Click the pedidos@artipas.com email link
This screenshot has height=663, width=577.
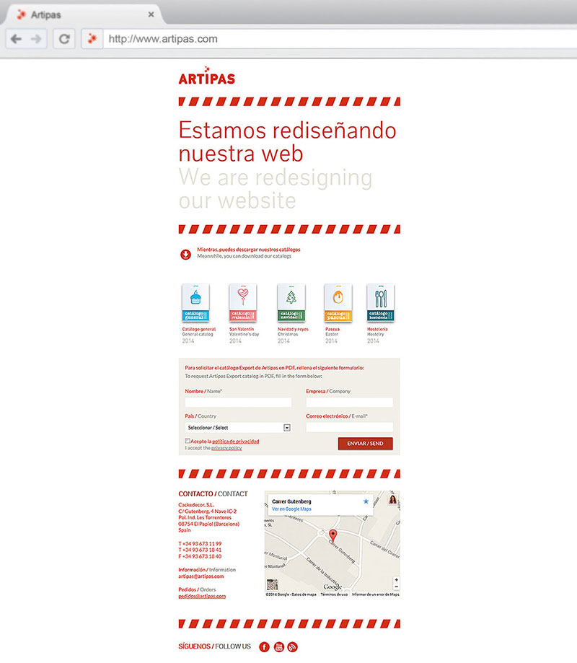click(202, 596)
